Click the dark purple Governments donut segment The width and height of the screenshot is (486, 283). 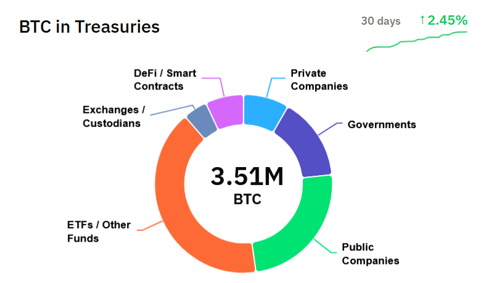point(302,142)
